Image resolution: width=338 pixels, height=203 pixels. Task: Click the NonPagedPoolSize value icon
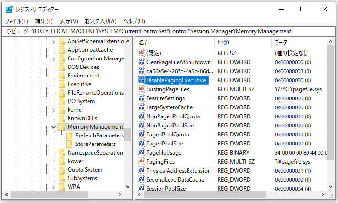[x=141, y=126]
